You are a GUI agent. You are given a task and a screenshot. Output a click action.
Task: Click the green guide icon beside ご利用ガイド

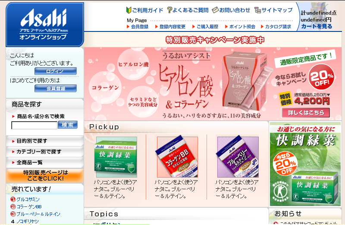[129, 10]
